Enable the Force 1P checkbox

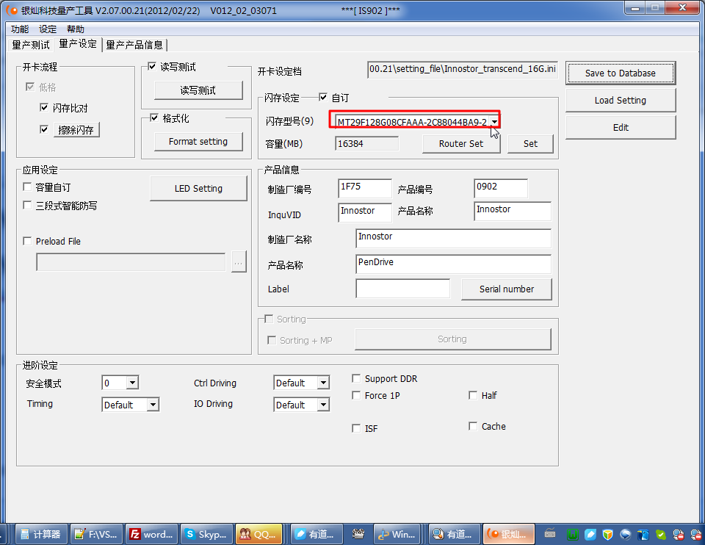(356, 395)
